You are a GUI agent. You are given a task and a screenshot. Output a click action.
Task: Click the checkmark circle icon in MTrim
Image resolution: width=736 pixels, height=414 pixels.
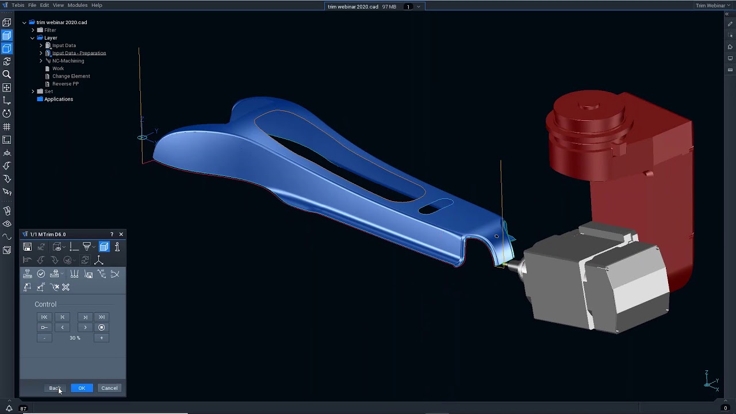click(x=41, y=274)
